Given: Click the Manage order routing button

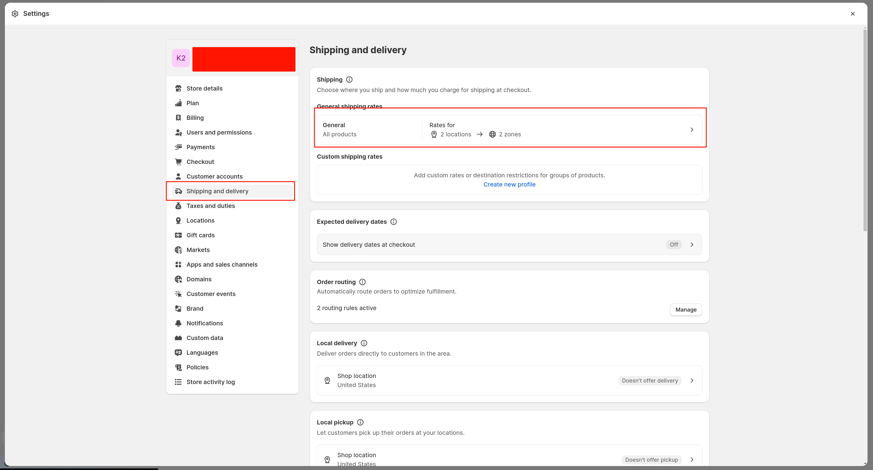Looking at the screenshot, I should click(x=685, y=310).
